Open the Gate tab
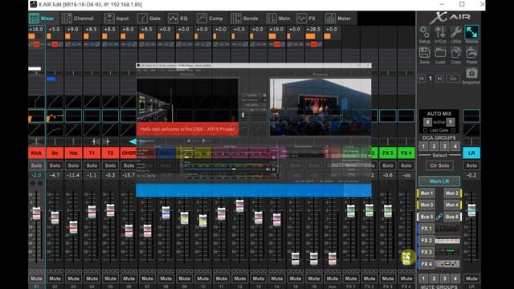 tap(149, 18)
